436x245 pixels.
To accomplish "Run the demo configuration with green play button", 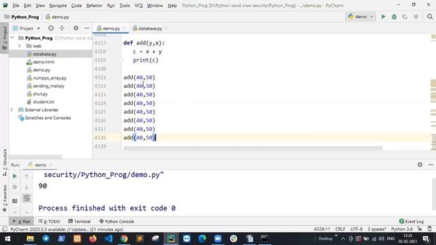I will [383, 16].
